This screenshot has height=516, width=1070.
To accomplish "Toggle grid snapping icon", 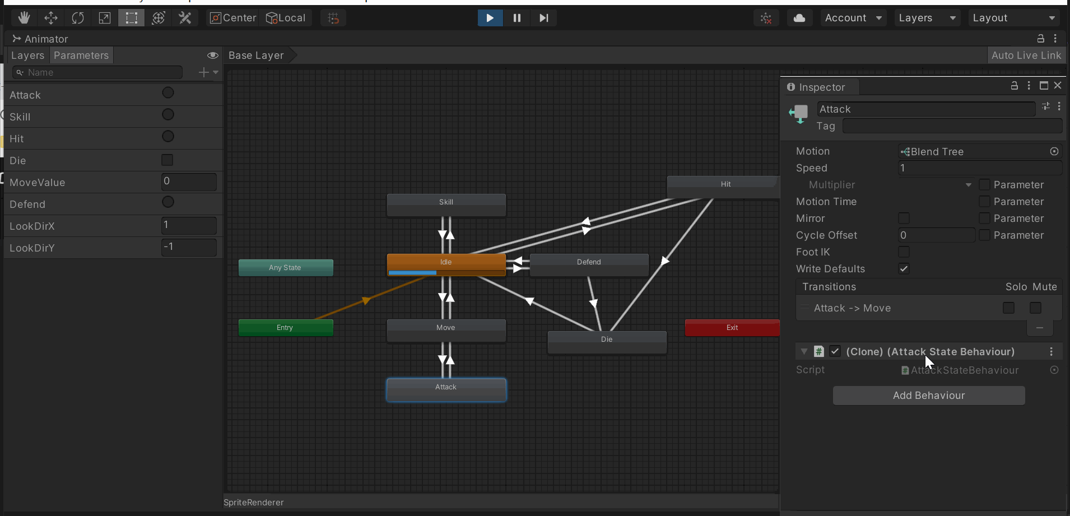I will (333, 18).
